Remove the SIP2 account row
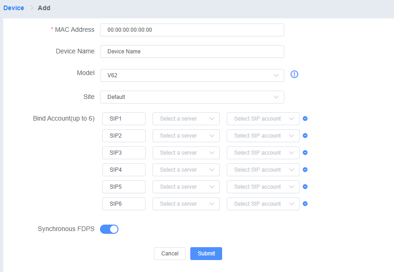394x272 pixels. (305, 135)
